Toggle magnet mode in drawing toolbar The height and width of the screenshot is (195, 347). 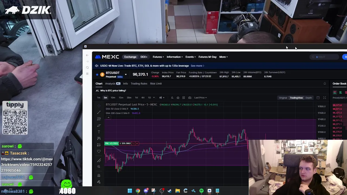click(x=99, y=175)
